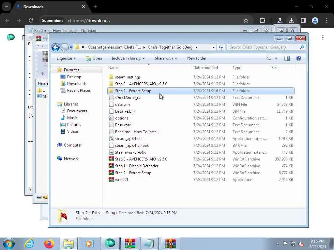Open the Music library
The image size is (334, 250).
tap(72, 118)
